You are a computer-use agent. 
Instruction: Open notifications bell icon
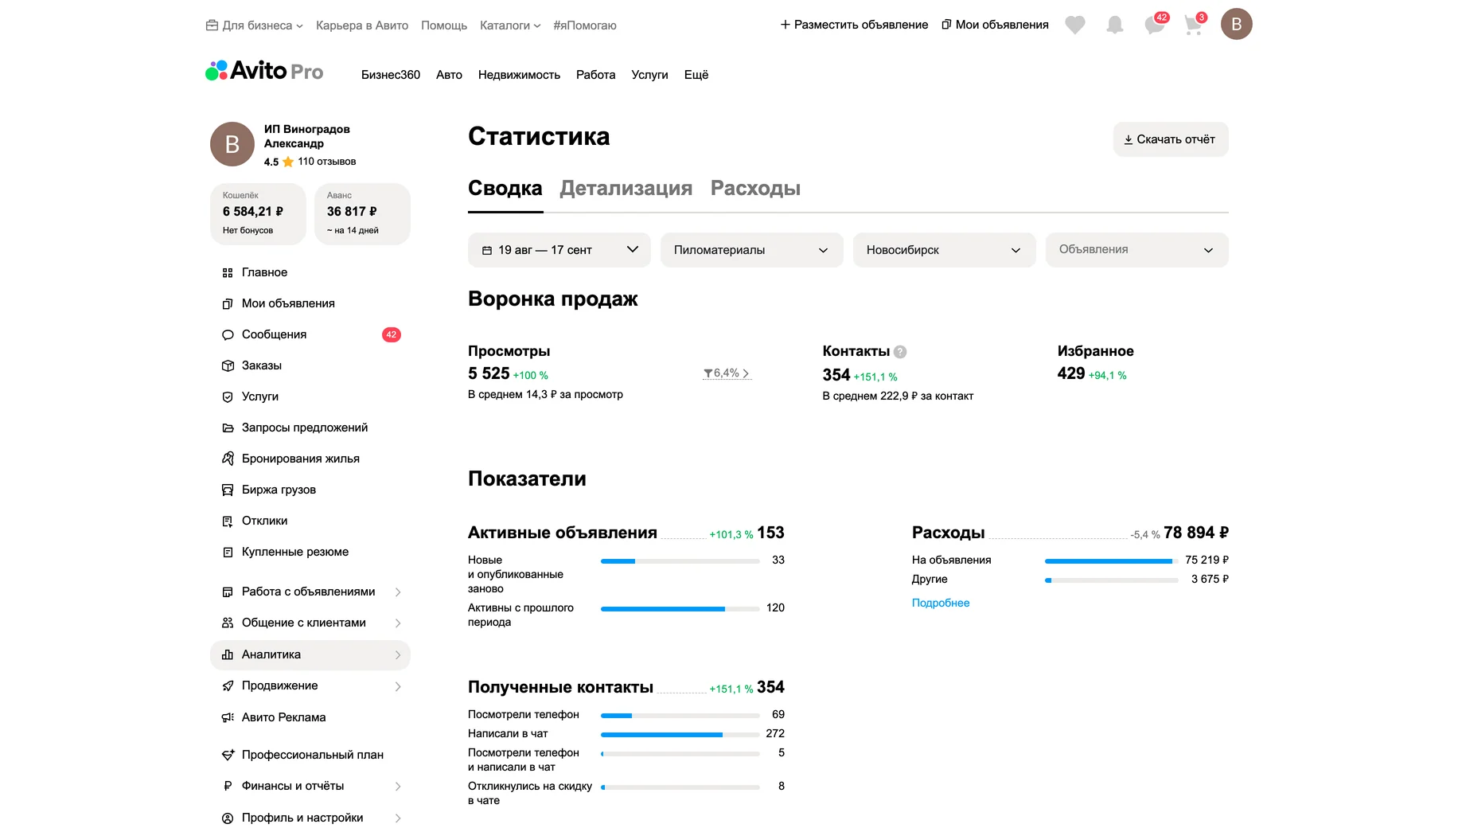1114,25
